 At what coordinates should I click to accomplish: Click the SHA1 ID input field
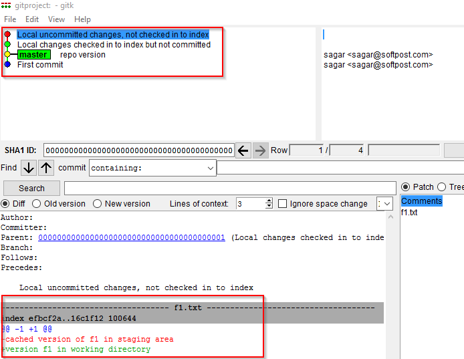click(139, 150)
